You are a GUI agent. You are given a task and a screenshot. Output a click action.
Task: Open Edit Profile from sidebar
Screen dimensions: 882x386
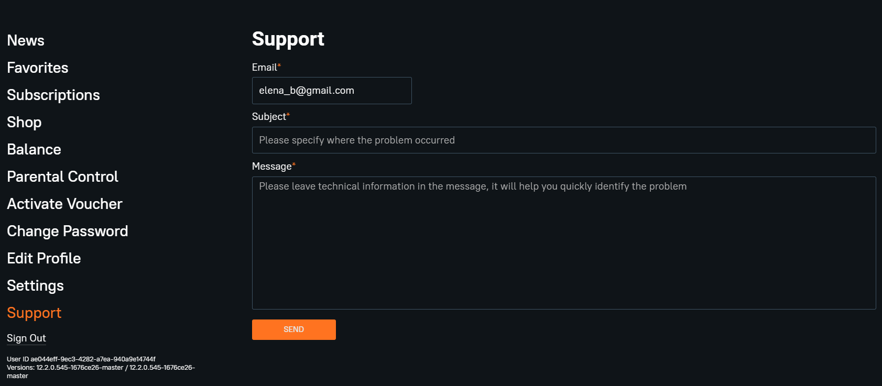point(44,258)
